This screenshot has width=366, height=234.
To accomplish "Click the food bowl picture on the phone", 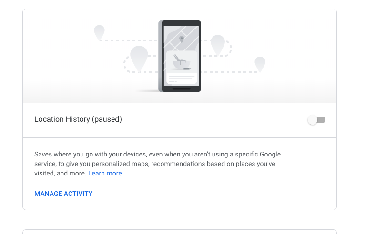I will pos(181,62).
